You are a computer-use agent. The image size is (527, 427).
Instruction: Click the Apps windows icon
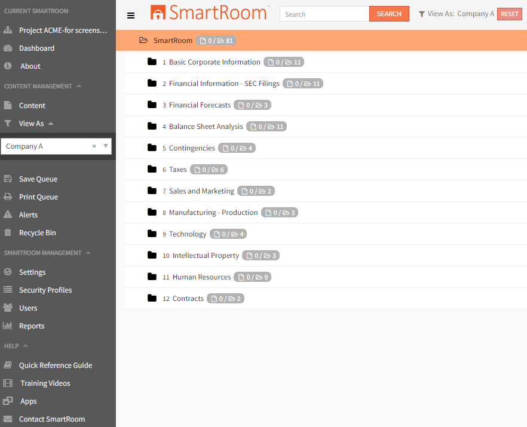click(x=8, y=401)
